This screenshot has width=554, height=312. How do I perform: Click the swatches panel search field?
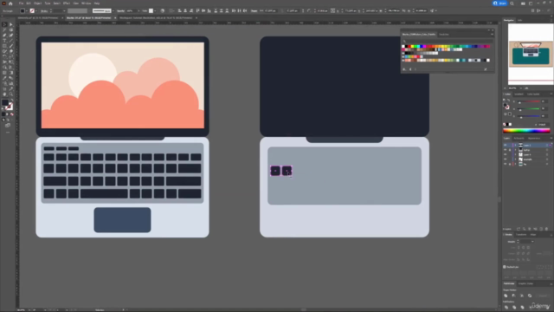point(447,41)
